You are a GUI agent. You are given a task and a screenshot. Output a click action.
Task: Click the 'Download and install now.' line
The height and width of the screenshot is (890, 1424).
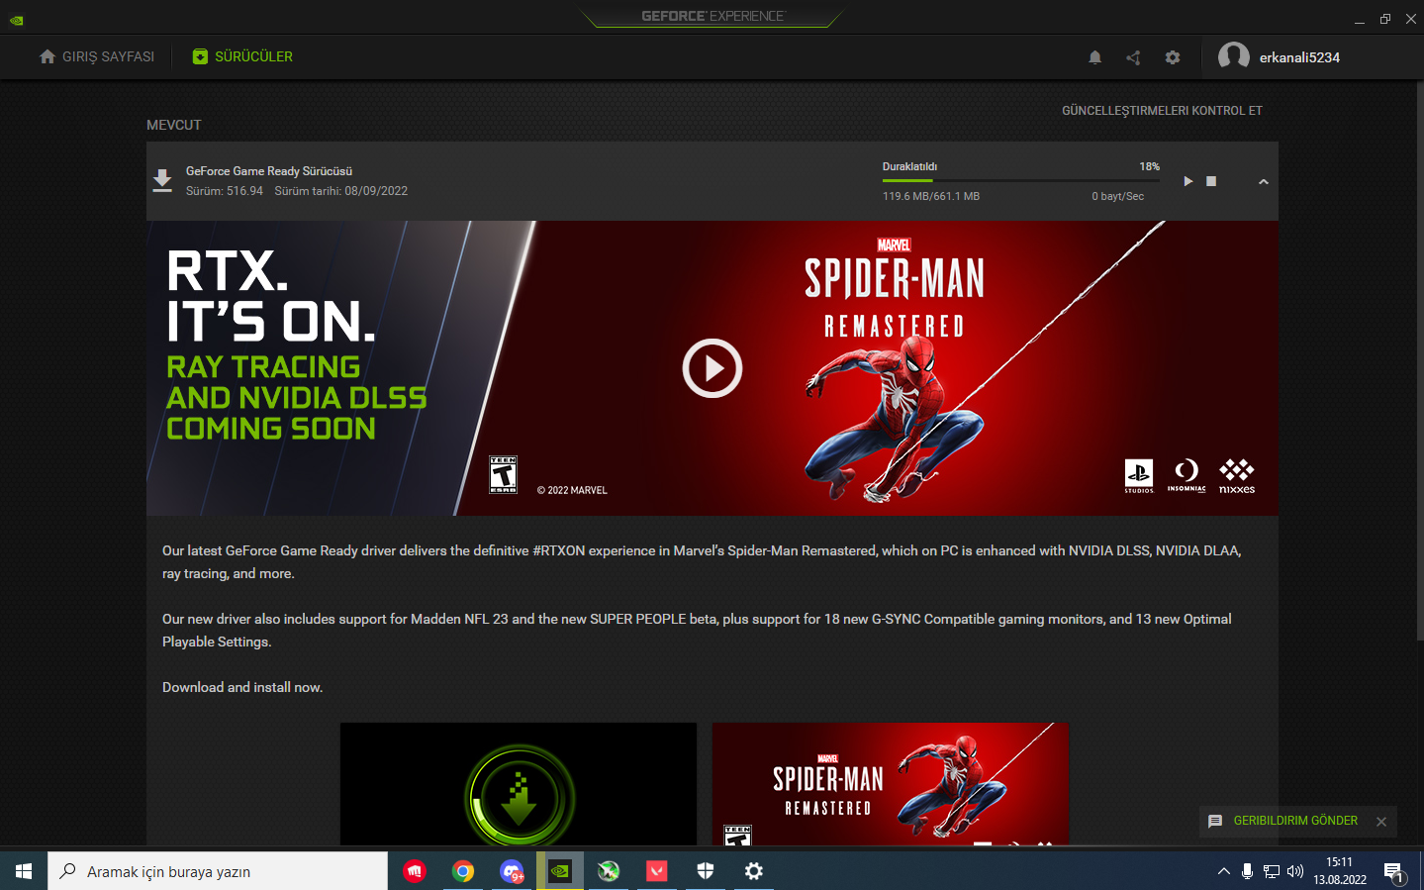click(x=242, y=687)
